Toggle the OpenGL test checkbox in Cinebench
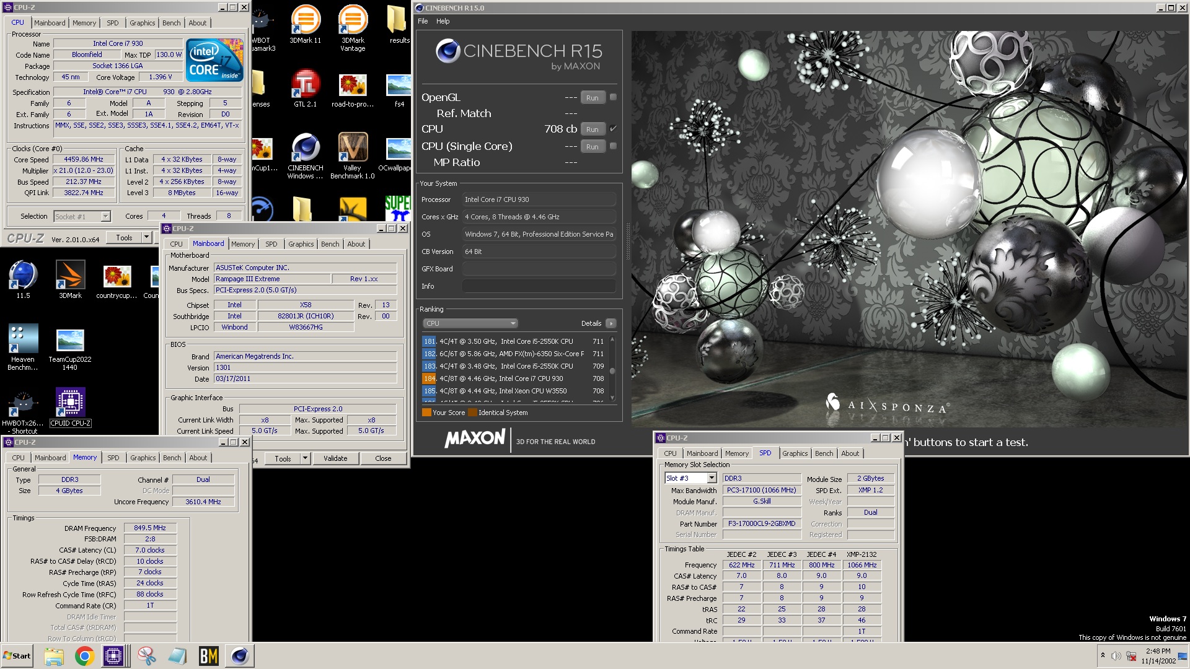Viewport: 1190px width, 669px height. click(613, 97)
